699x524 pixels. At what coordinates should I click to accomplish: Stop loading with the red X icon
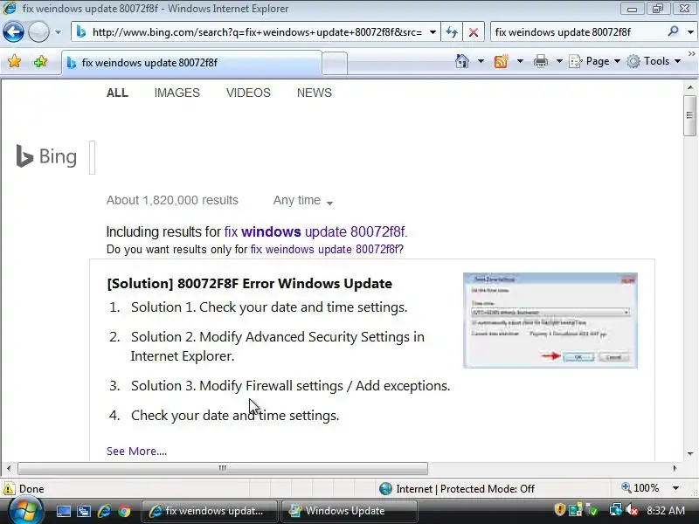click(x=474, y=32)
